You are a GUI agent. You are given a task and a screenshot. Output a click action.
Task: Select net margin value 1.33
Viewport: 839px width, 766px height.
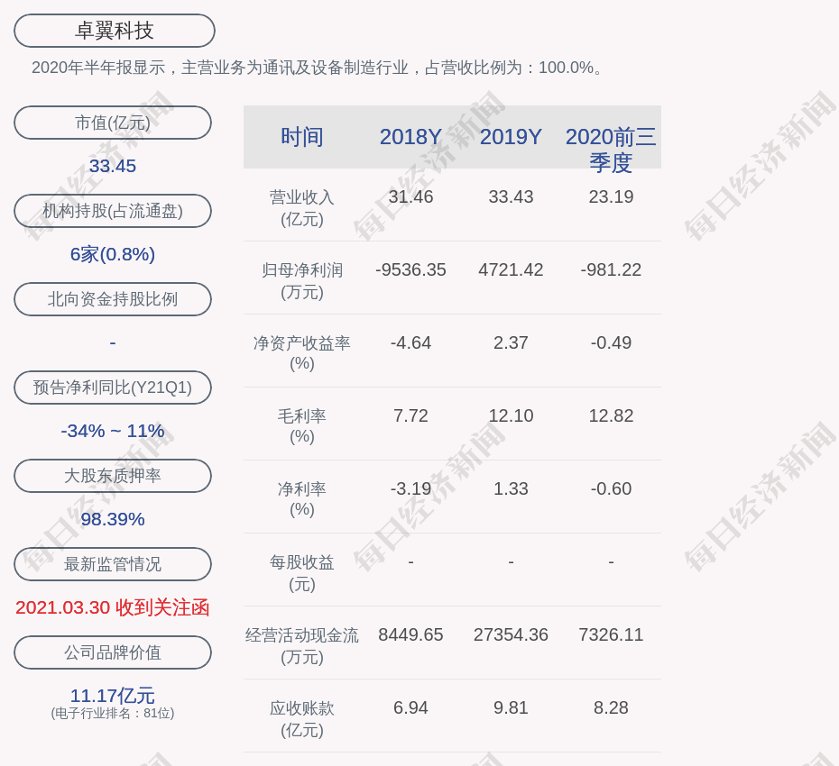[x=511, y=488]
